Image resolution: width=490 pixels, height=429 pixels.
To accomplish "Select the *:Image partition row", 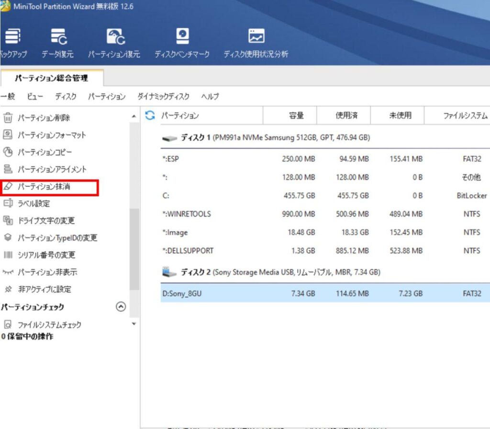I will 325,232.
